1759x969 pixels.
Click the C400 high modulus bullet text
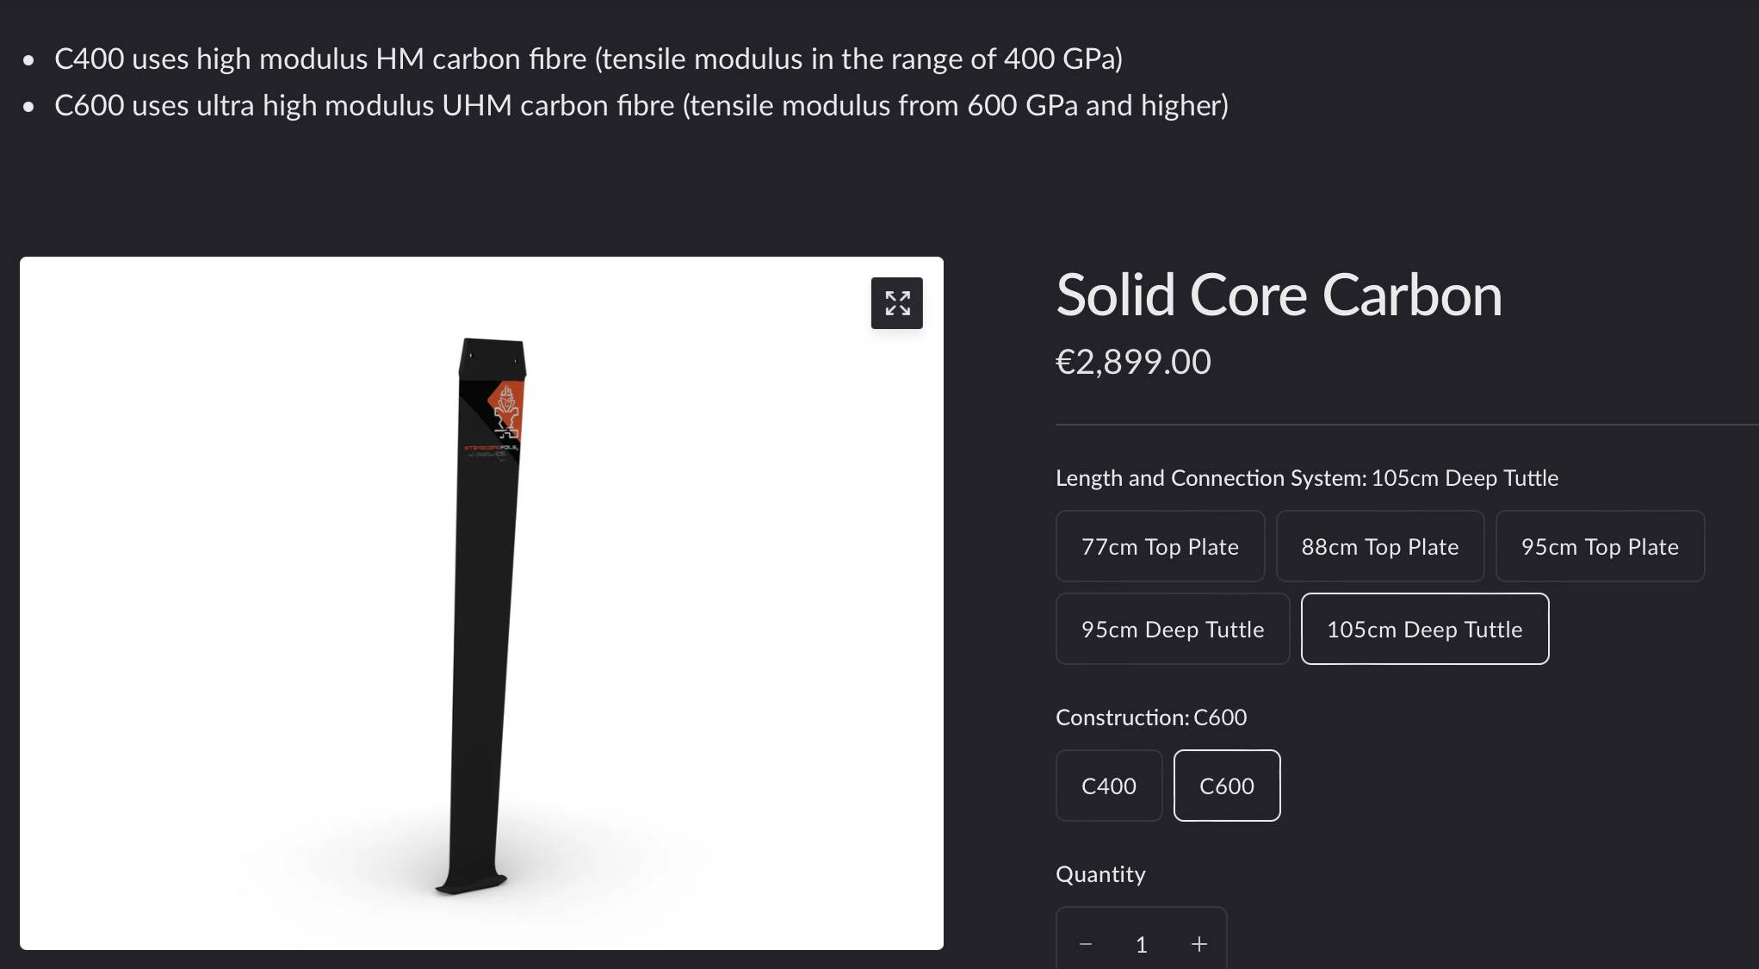click(x=588, y=59)
